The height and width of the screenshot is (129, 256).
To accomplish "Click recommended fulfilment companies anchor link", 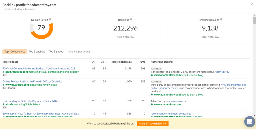I will (171, 114).
